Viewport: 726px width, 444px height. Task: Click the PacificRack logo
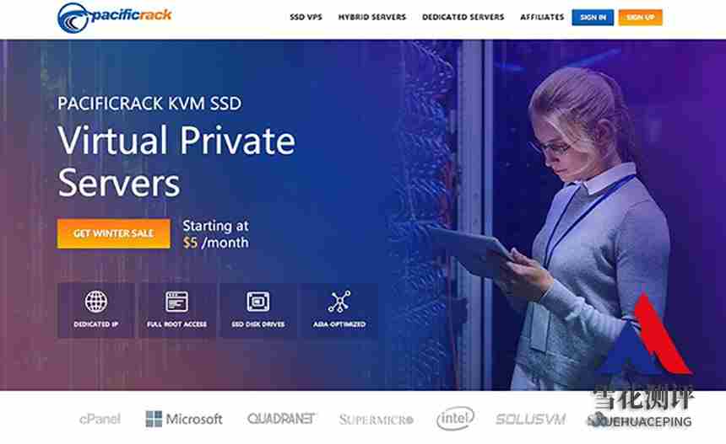coord(114,18)
